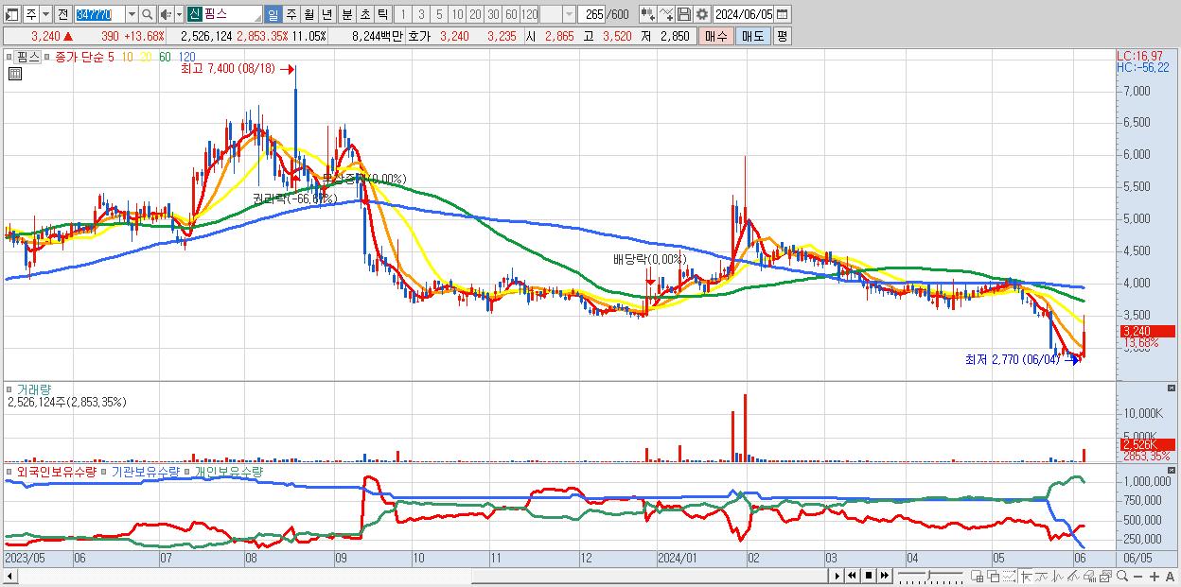
Task: Click the diagonal channel lines icon
Action: [x=1073, y=576]
